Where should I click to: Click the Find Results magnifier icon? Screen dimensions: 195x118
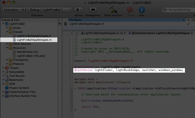tap(7, 76)
